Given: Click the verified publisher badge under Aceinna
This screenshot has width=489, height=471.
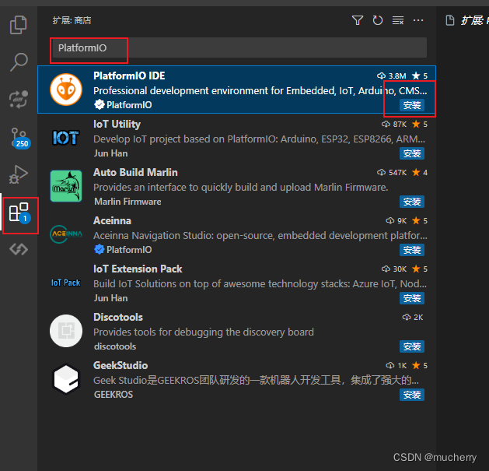Looking at the screenshot, I should tap(100, 250).
